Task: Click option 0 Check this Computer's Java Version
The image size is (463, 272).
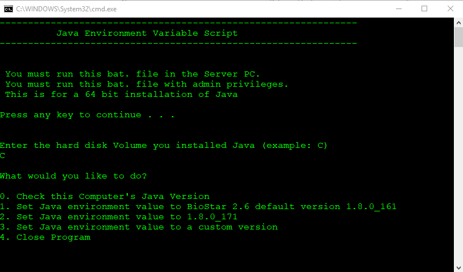Action: pos(105,197)
